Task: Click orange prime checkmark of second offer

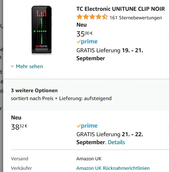Action: click(79, 126)
